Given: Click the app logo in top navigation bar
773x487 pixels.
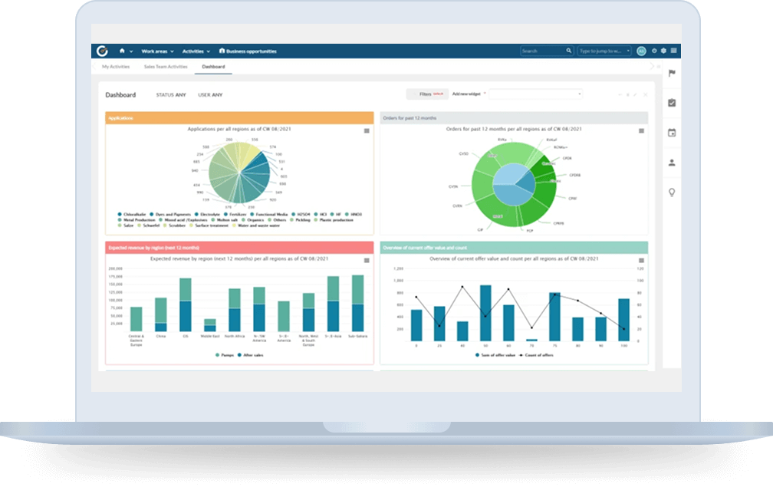Looking at the screenshot, I should pyautogui.click(x=102, y=51).
